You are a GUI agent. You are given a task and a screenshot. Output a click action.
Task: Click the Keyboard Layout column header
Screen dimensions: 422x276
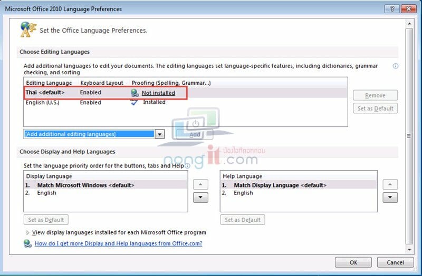pyautogui.click(x=102, y=83)
